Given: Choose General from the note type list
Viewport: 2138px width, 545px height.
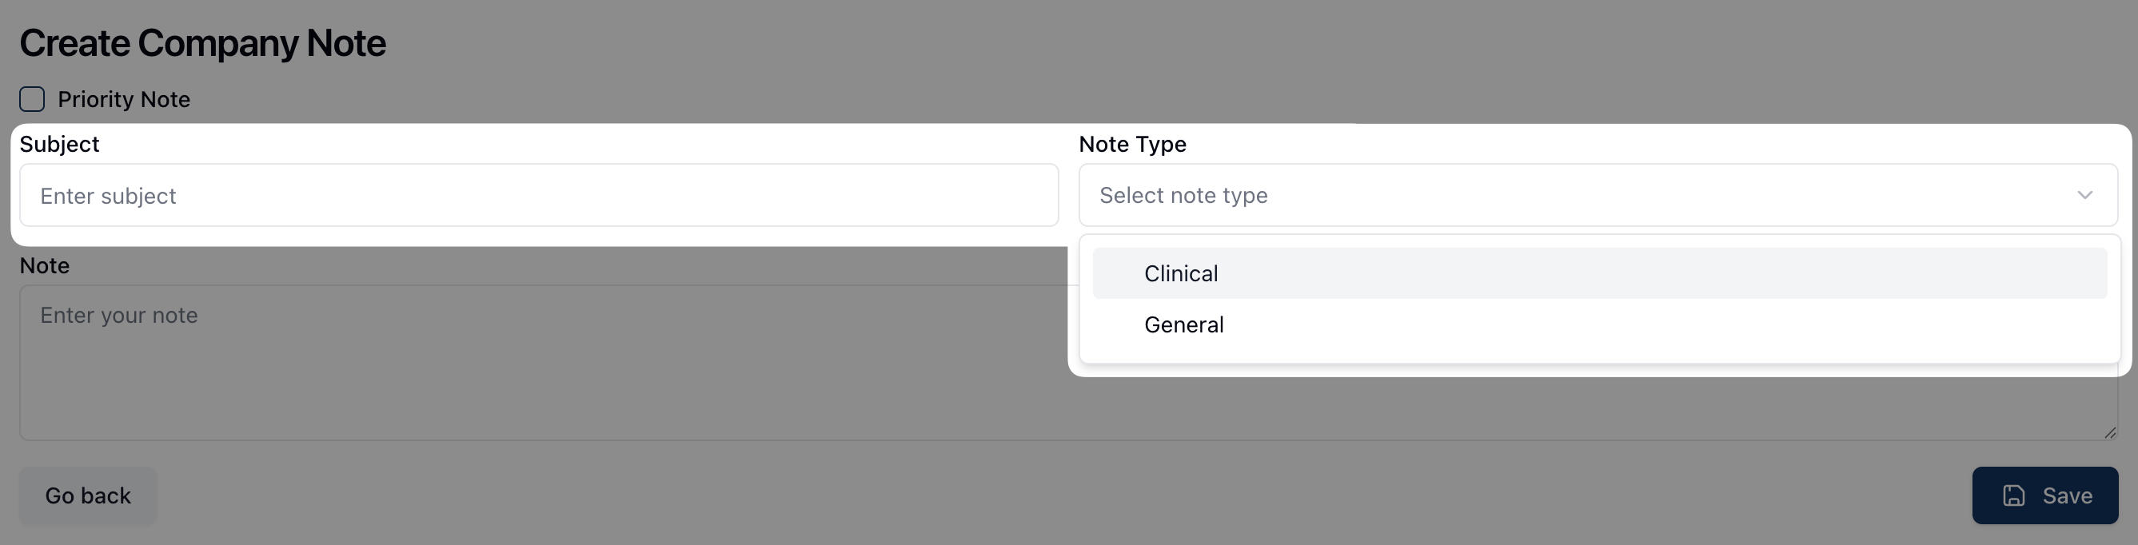Looking at the screenshot, I should (x=1183, y=325).
